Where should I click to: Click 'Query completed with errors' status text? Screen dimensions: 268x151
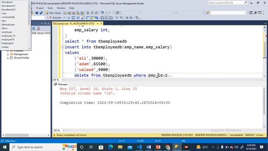coord(72,135)
